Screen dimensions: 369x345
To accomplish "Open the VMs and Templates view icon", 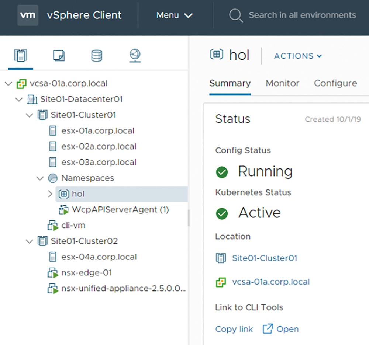I will 59,55.
